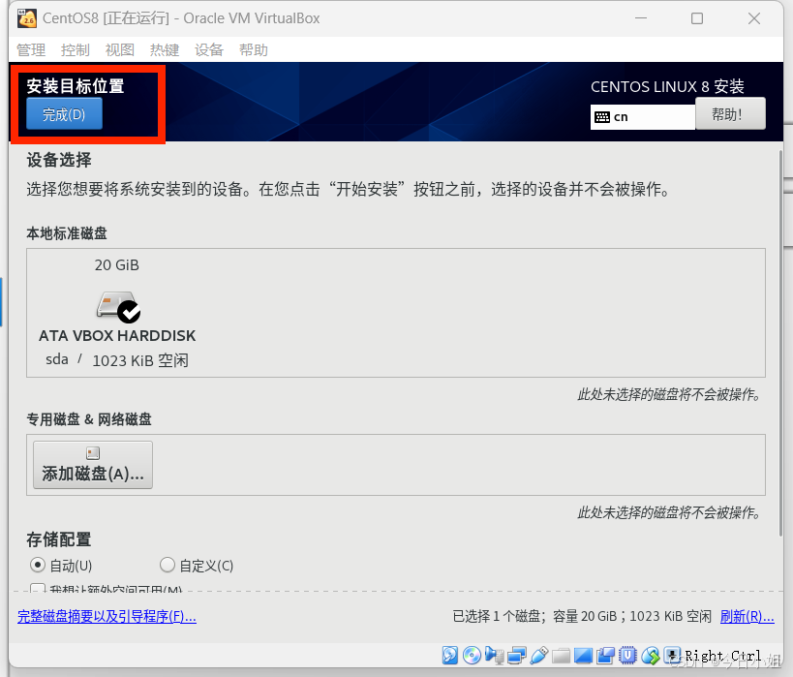
Task: Click the 帮助! button
Action: (x=730, y=114)
